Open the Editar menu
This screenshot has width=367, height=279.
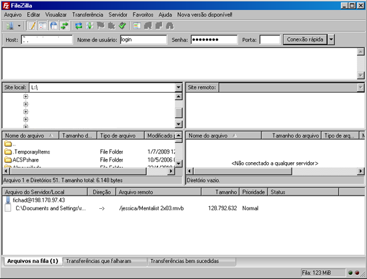click(x=33, y=15)
